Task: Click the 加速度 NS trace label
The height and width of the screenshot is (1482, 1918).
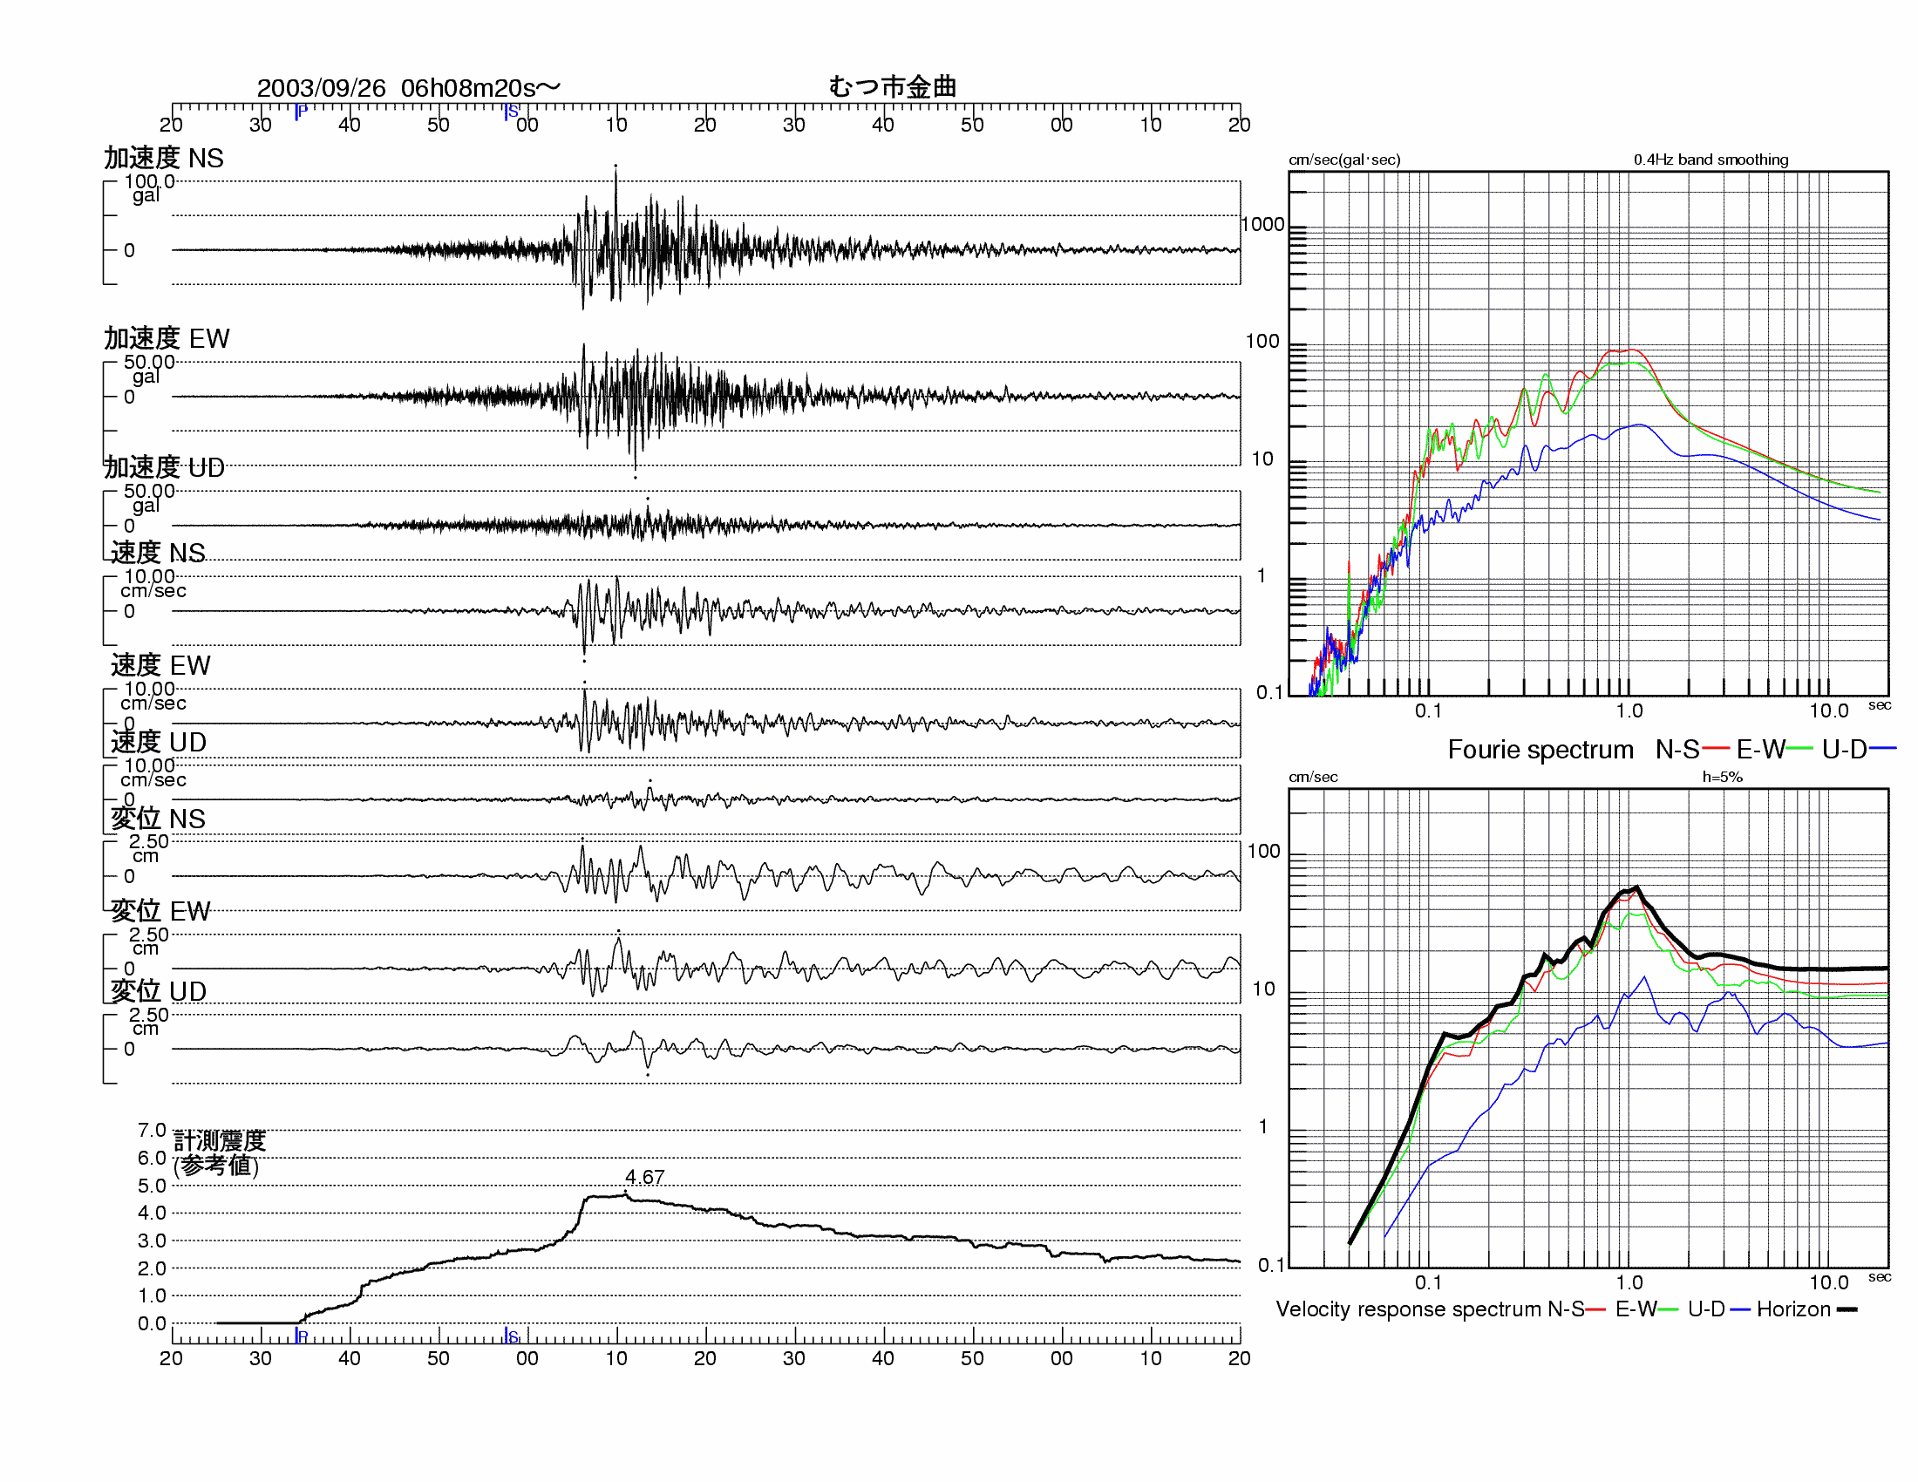Action: tap(163, 158)
